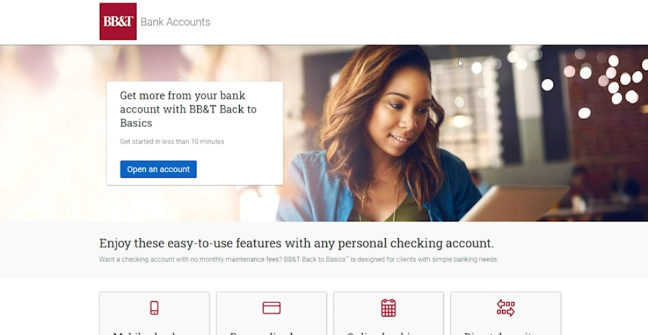Select the direct deposit arrows icon
The height and width of the screenshot is (335, 648).
point(505,308)
